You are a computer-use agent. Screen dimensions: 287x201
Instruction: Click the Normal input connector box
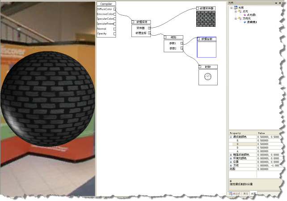tap(115, 29)
